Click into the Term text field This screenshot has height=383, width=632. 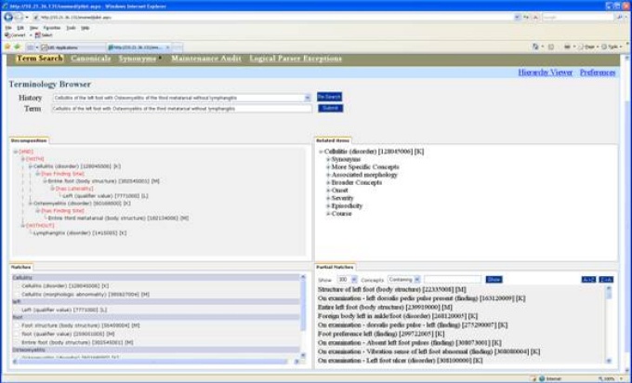pos(181,108)
